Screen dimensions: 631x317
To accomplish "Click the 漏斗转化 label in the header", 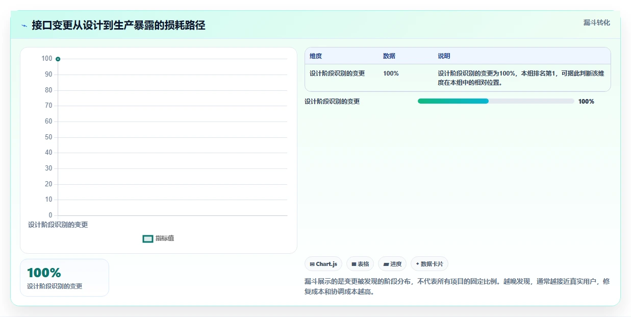I will (596, 22).
